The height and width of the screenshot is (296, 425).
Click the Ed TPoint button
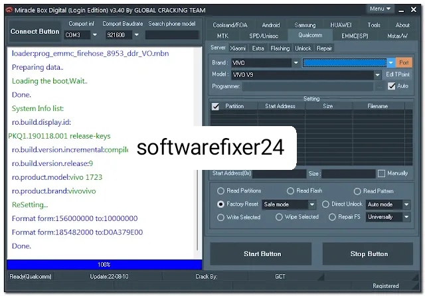pos(398,74)
